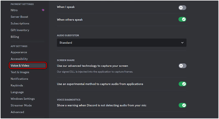Open Accessibility settings

pyautogui.click(x=19, y=59)
